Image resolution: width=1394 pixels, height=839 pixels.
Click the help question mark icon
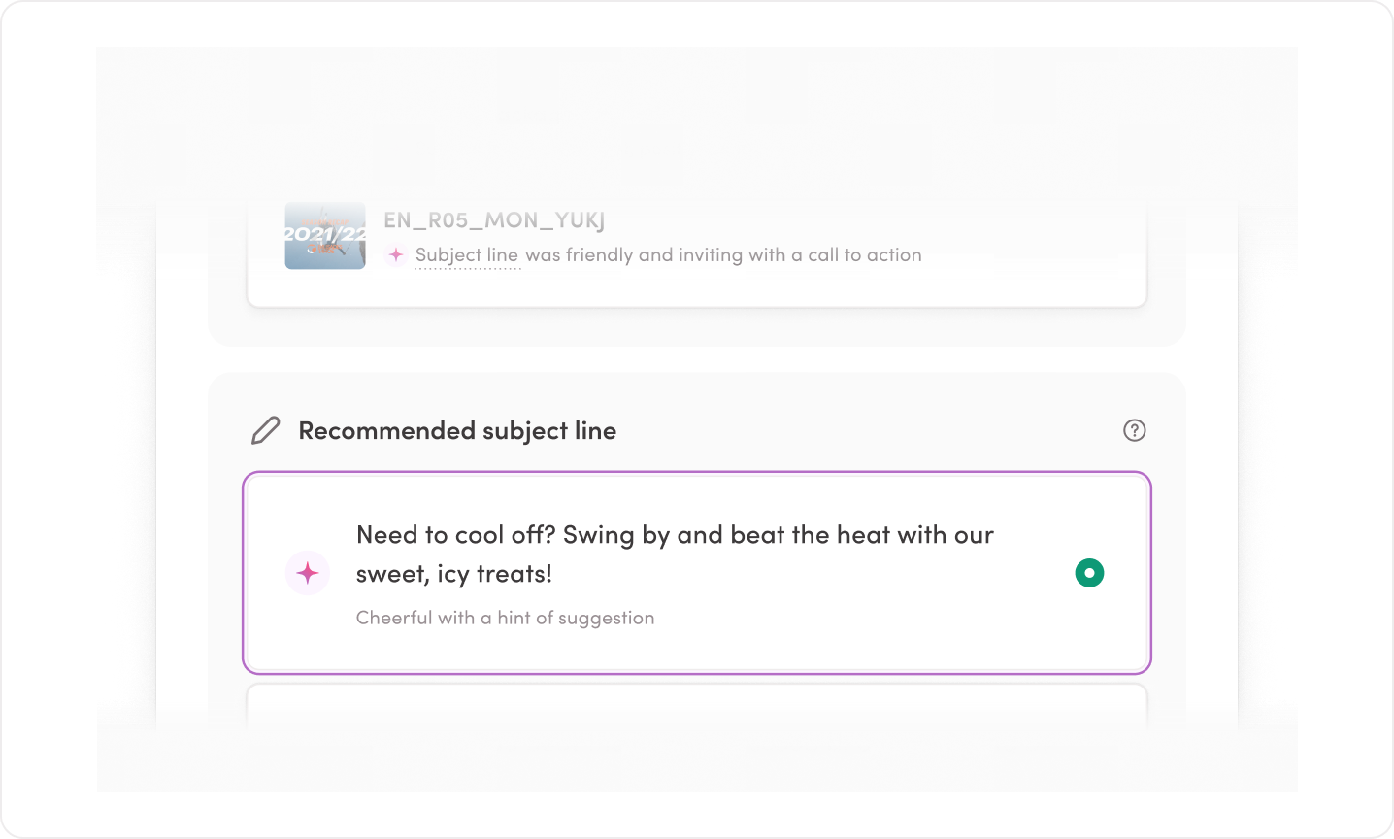point(1134,430)
